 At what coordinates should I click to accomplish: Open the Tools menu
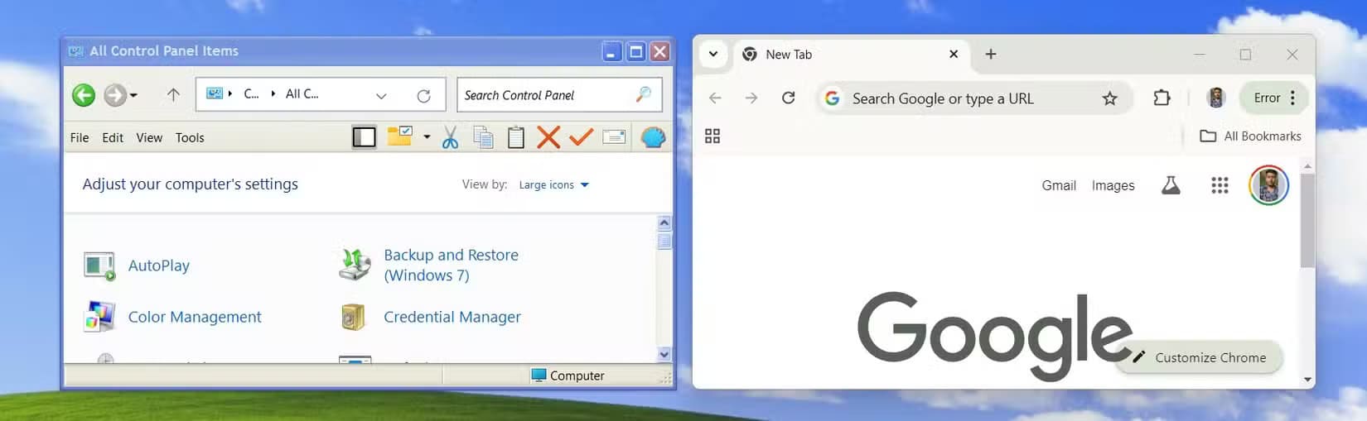click(x=190, y=137)
